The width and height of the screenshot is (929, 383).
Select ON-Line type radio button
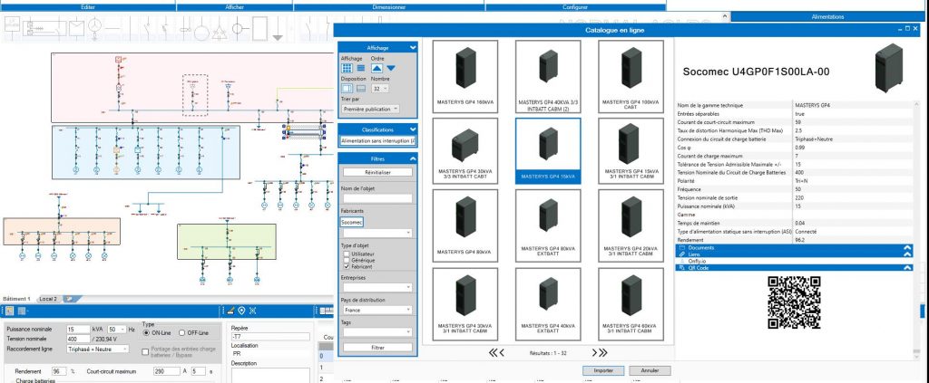(x=146, y=333)
